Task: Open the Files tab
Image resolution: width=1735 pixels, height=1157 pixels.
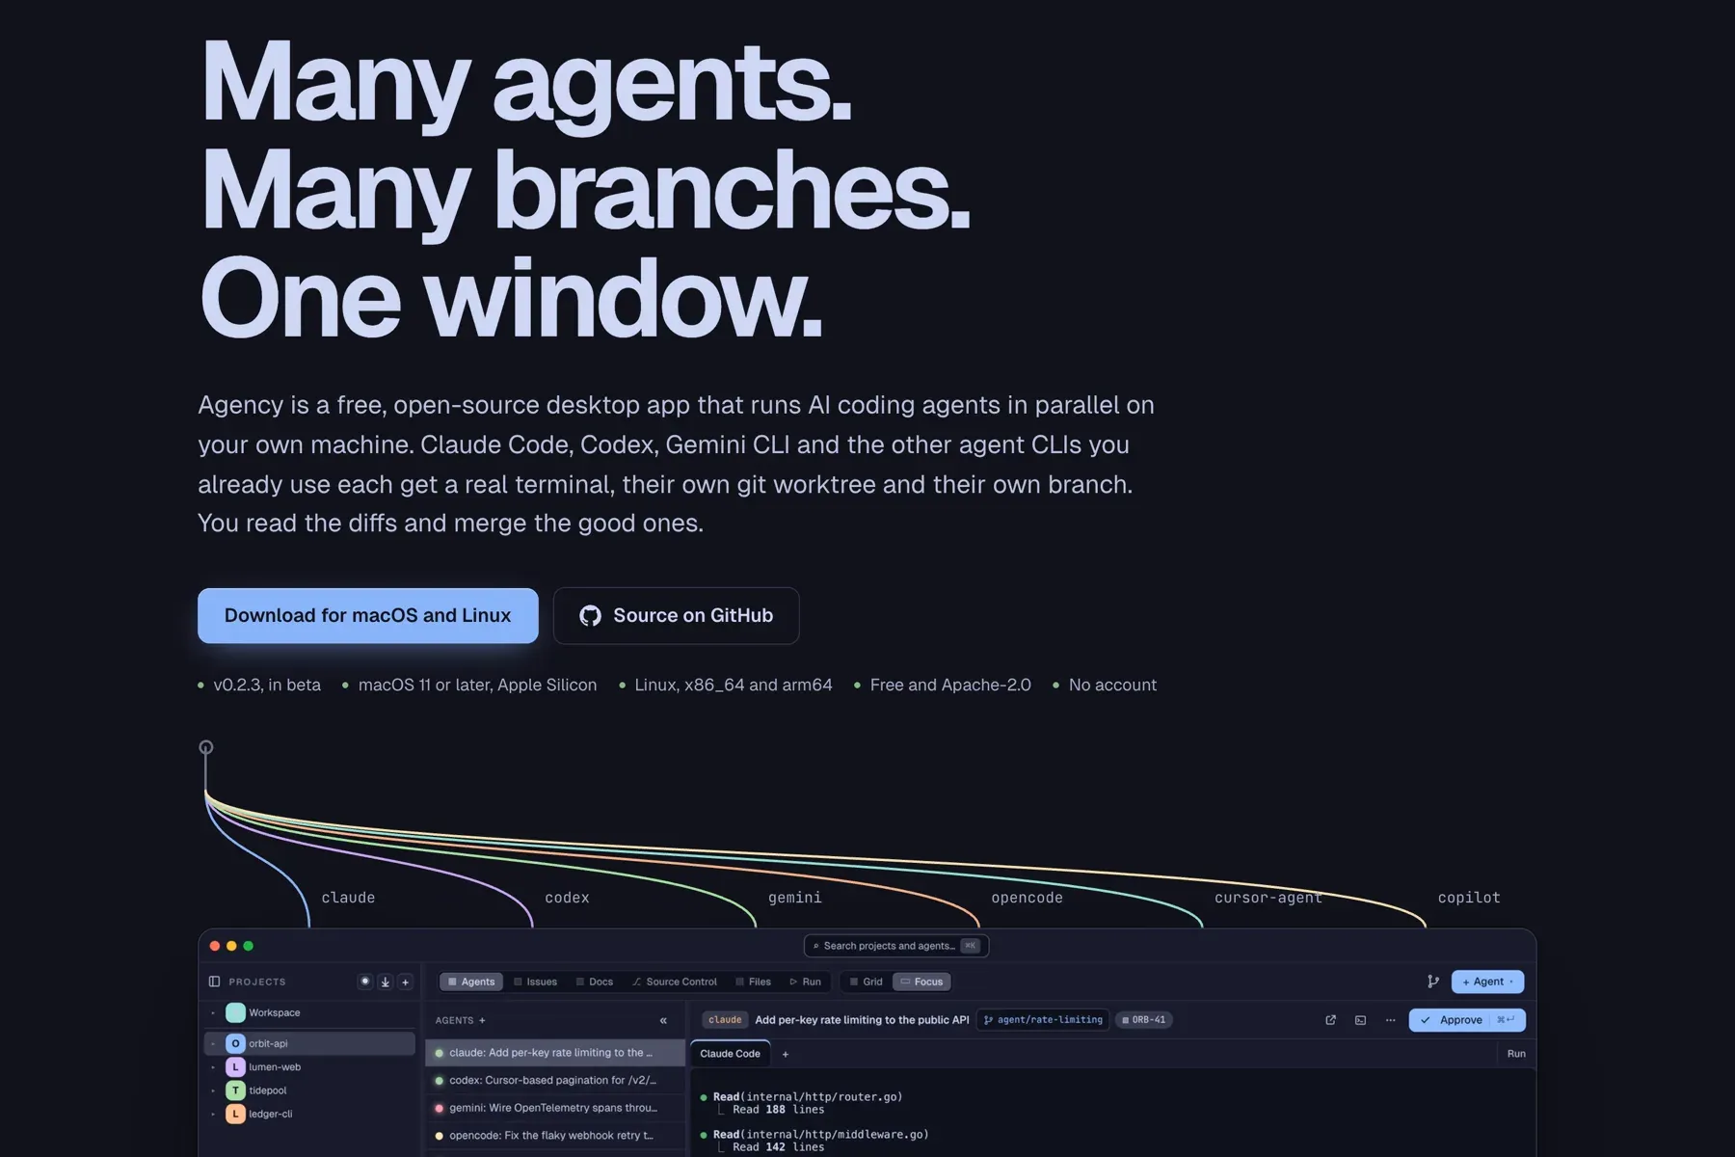Action: tap(753, 982)
